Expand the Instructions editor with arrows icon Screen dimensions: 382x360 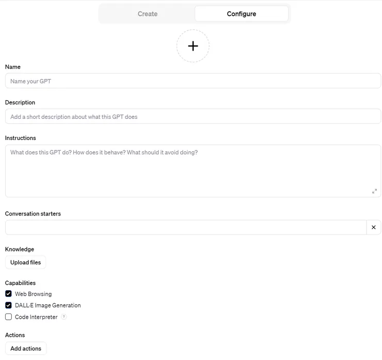tap(374, 191)
